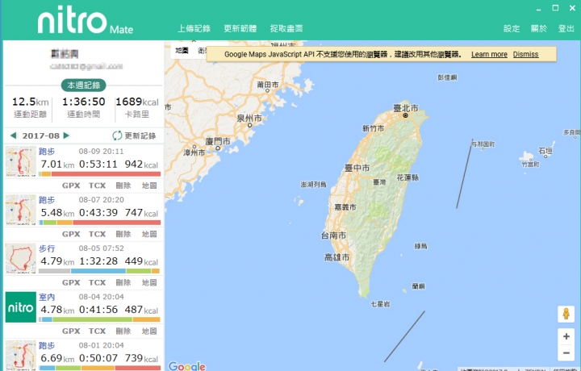Open the Street View pegman icon
The width and height of the screenshot is (581, 371).
(x=566, y=314)
